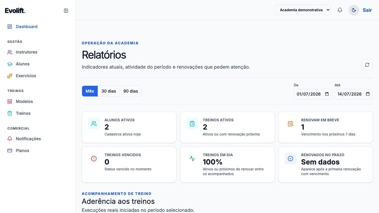This screenshot has height=213, width=379.
Task: Click the Treinos Vencidos alert icon
Action: click(x=94, y=159)
